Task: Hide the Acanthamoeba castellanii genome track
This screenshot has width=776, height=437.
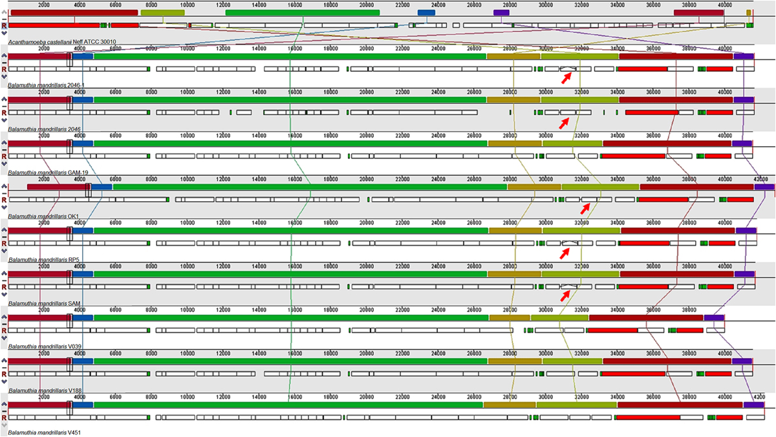Action: [4, 19]
